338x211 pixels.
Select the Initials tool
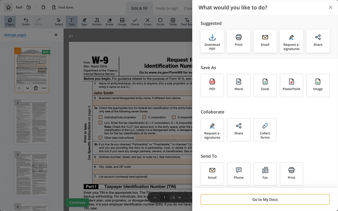pos(97,22)
